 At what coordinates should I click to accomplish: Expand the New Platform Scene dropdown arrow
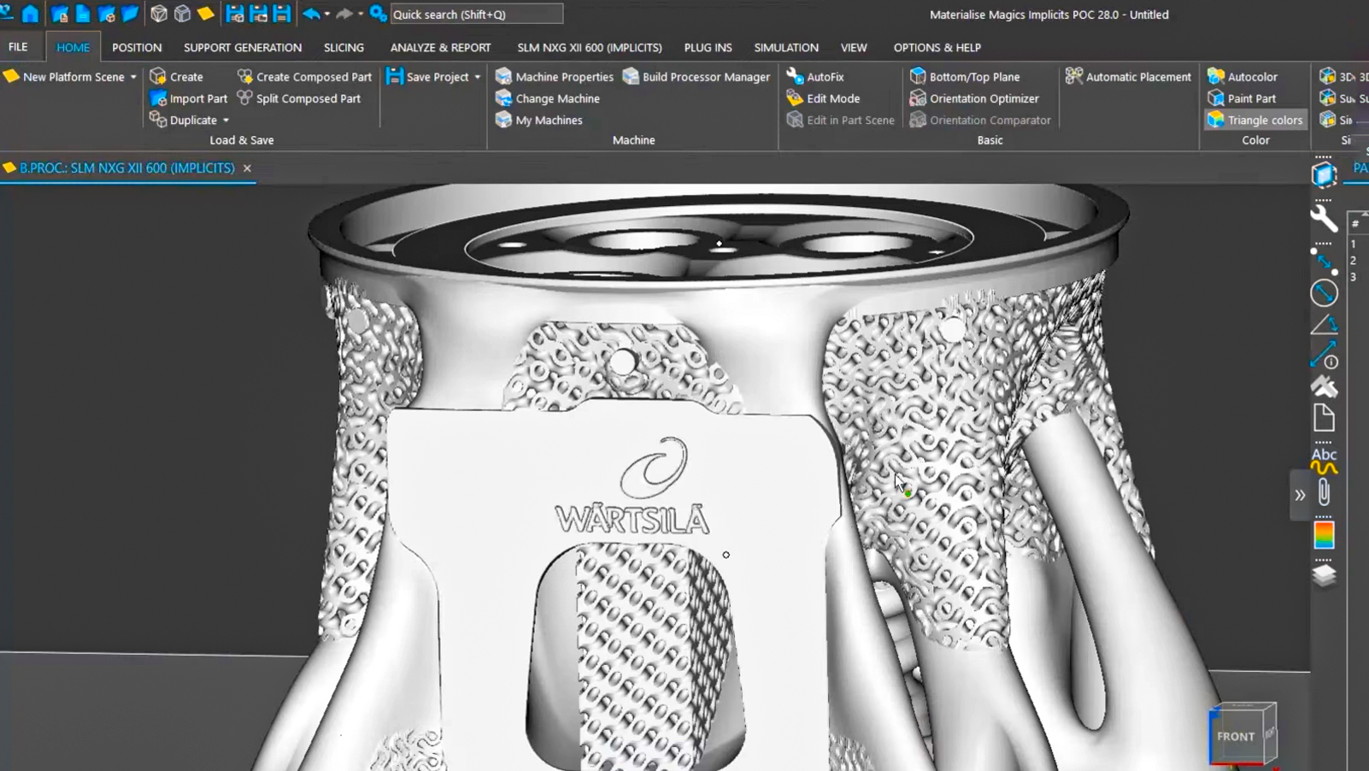(133, 77)
